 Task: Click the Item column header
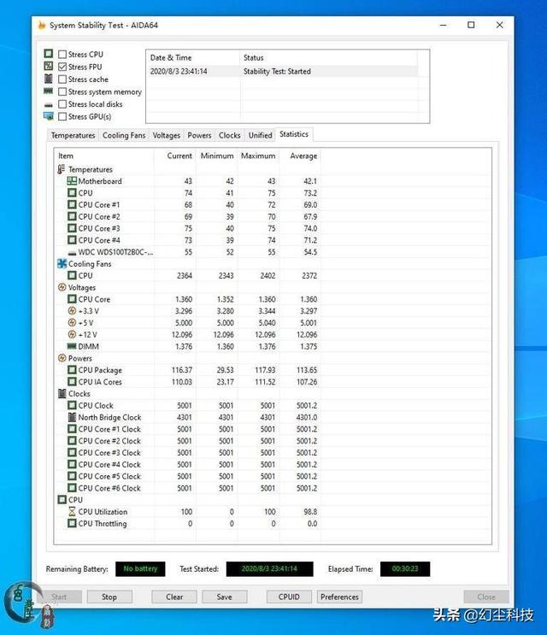104,156
